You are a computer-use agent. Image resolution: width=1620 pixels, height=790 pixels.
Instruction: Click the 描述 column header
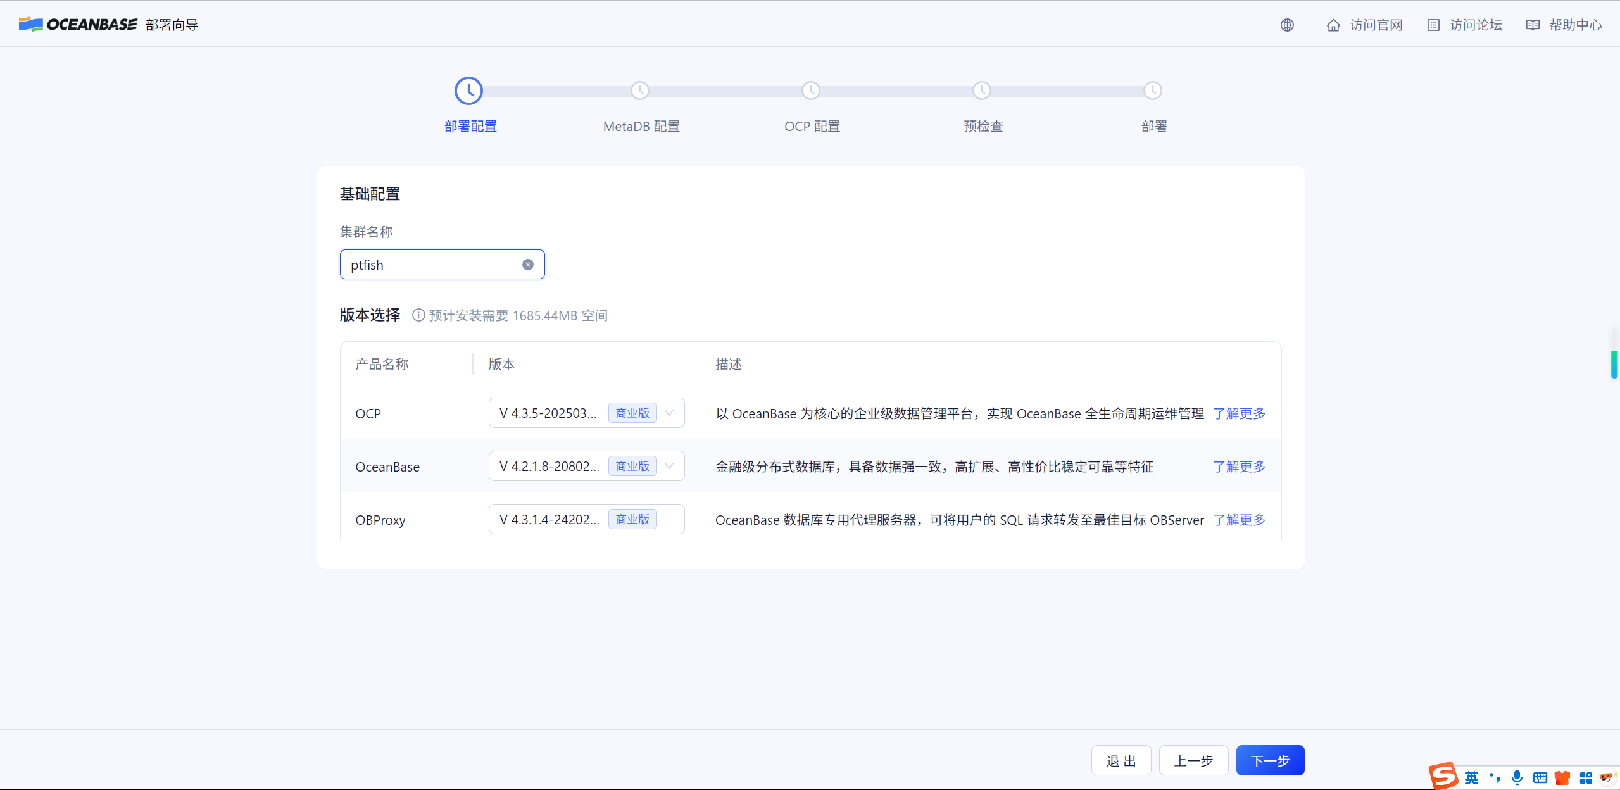pos(729,364)
